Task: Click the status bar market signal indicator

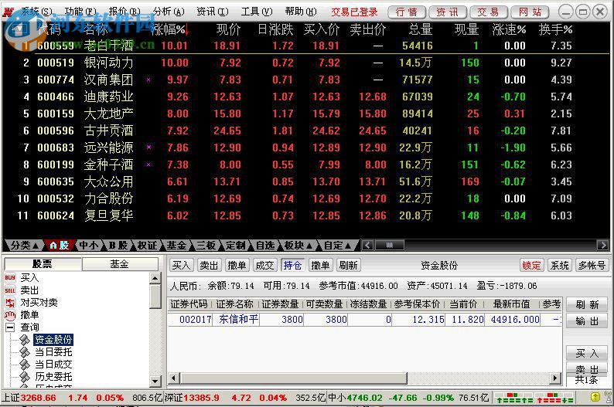Action: point(535,398)
